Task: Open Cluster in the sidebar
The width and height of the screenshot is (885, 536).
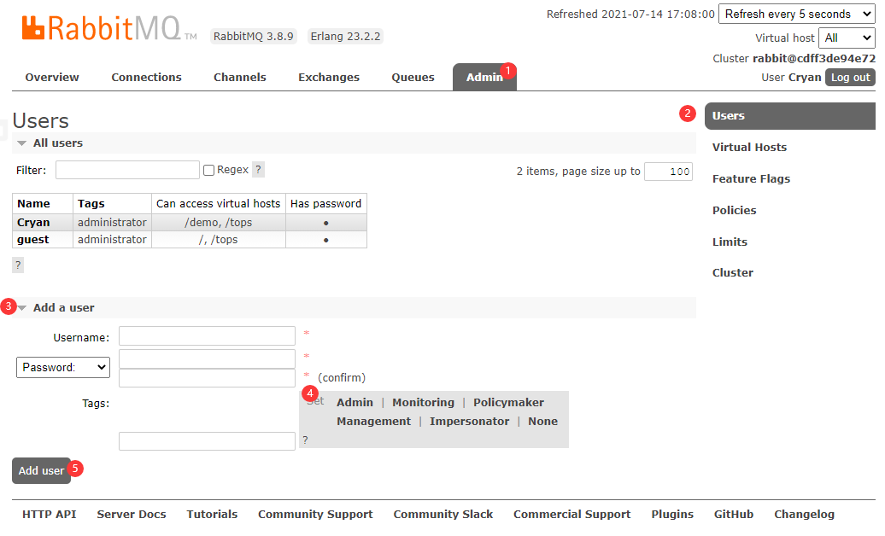Action: (733, 273)
